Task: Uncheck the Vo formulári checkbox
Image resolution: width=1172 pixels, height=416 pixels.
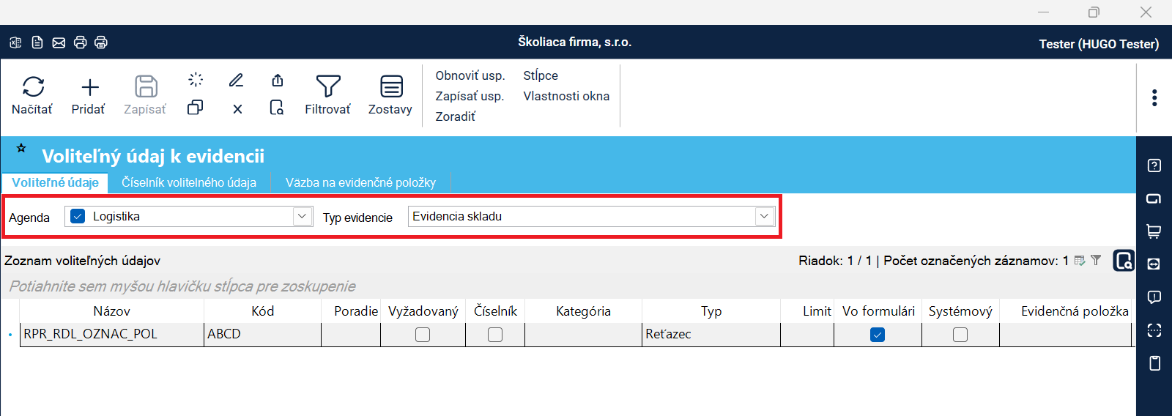Action: [878, 335]
